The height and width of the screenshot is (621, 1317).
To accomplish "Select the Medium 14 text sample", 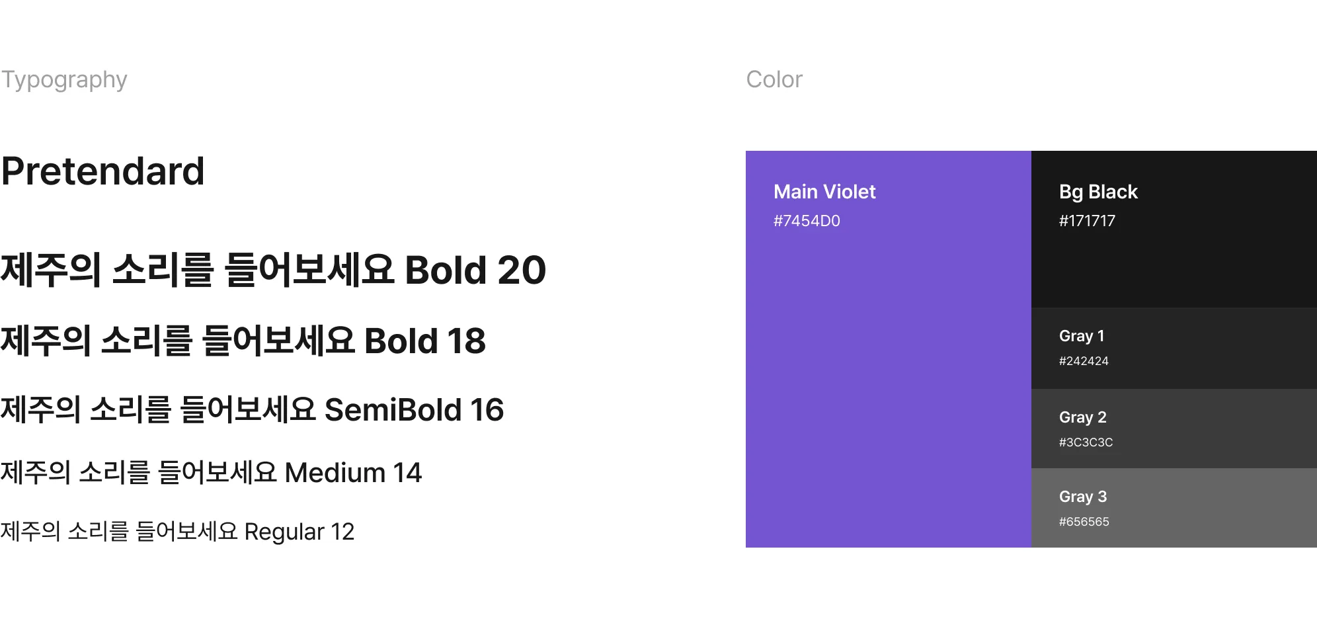I will point(211,473).
